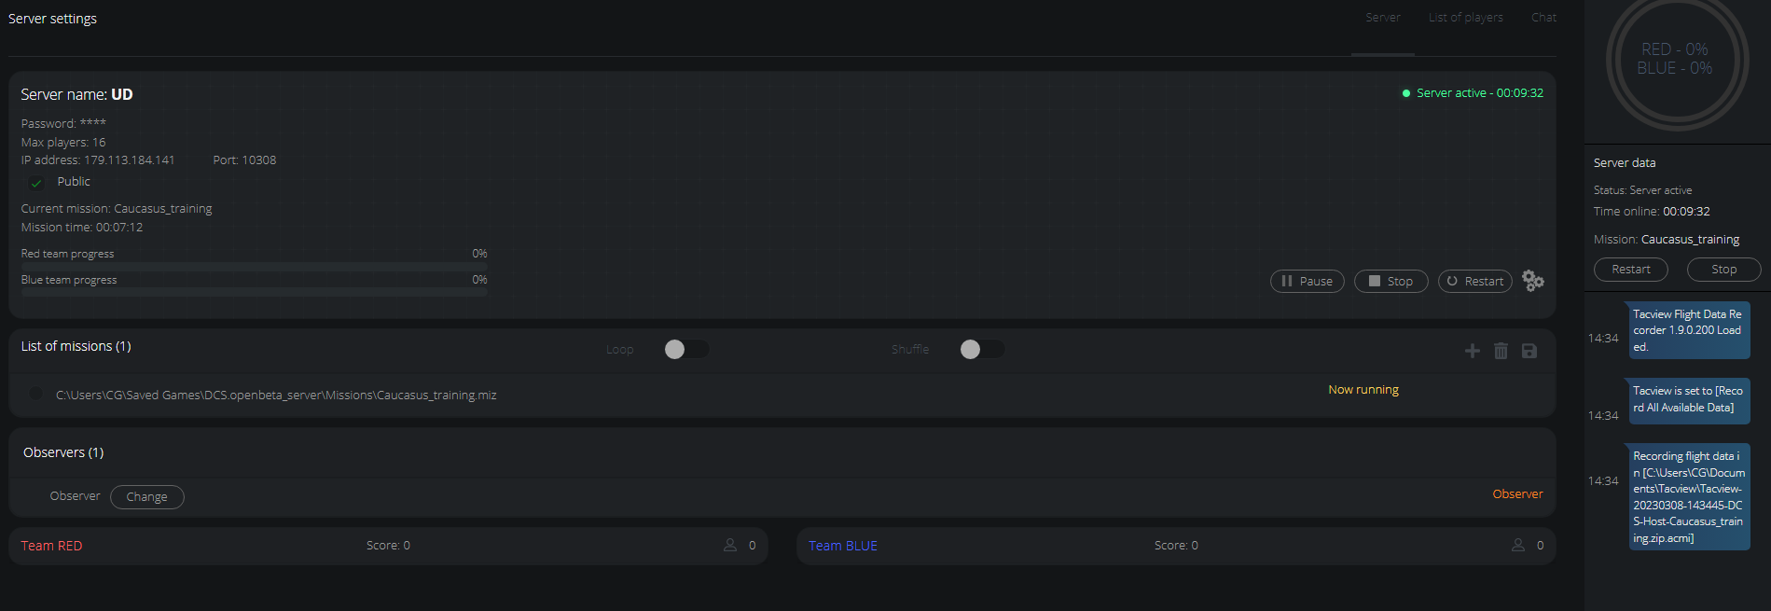
Task: Open the Chat tab
Action: click(1543, 18)
